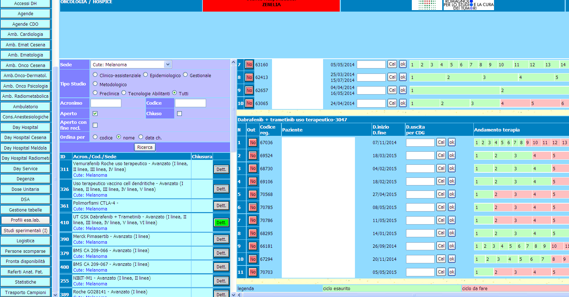The height and width of the screenshot is (297, 569).
Task: Click the Codice input field
Action: coord(191,103)
